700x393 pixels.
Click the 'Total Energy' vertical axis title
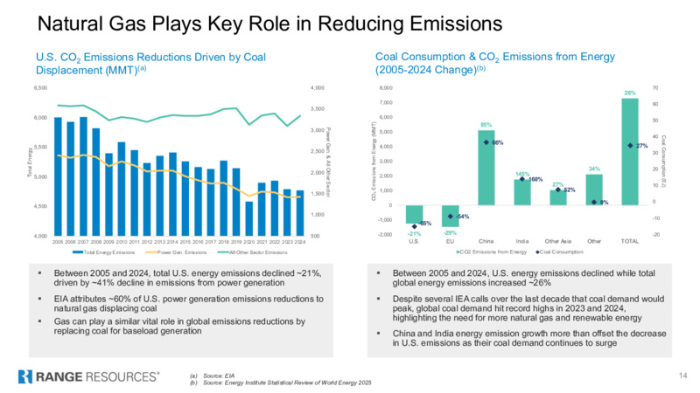click(x=30, y=162)
